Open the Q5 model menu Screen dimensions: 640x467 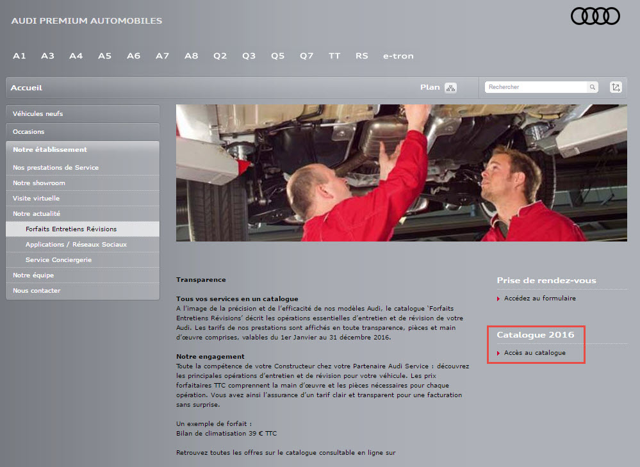tap(277, 56)
